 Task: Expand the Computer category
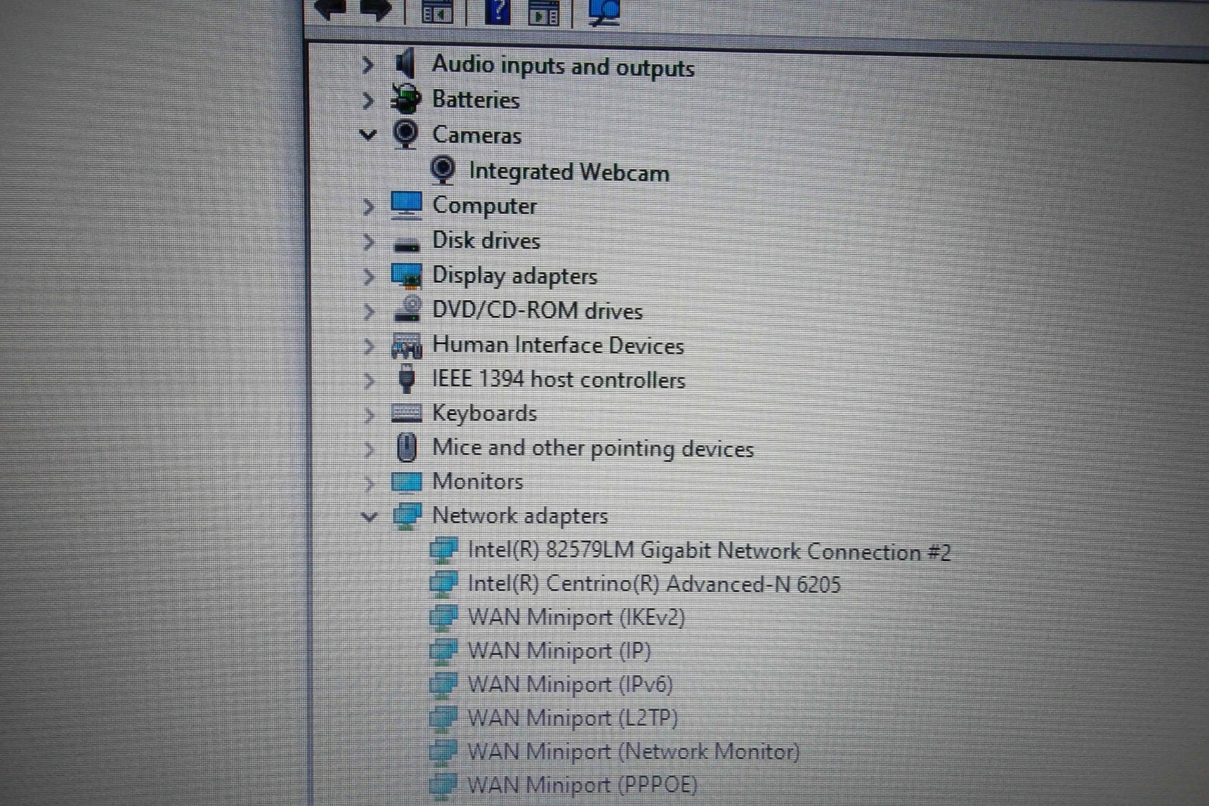368,206
